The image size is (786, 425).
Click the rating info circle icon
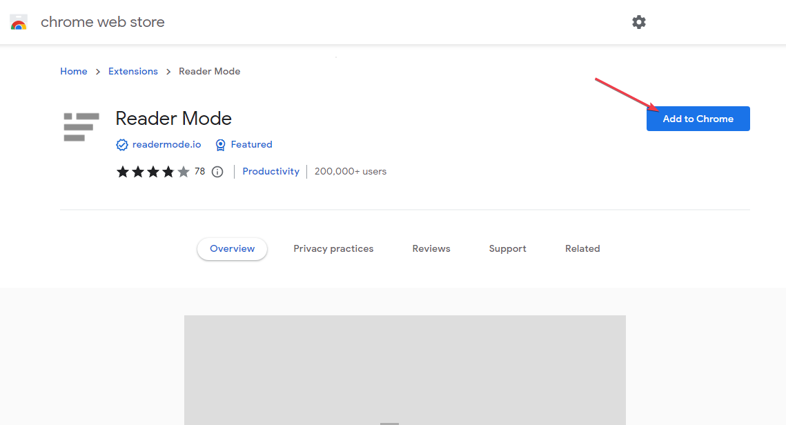click(x=217, y=172)
